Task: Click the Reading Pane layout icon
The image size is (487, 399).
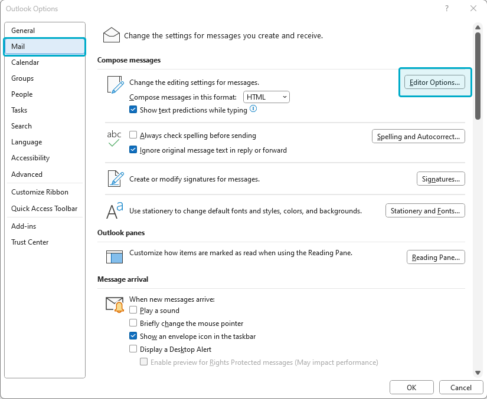Action: [x=115, y=257]
